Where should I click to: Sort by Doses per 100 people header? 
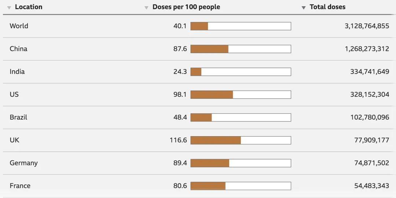[186, 7]
